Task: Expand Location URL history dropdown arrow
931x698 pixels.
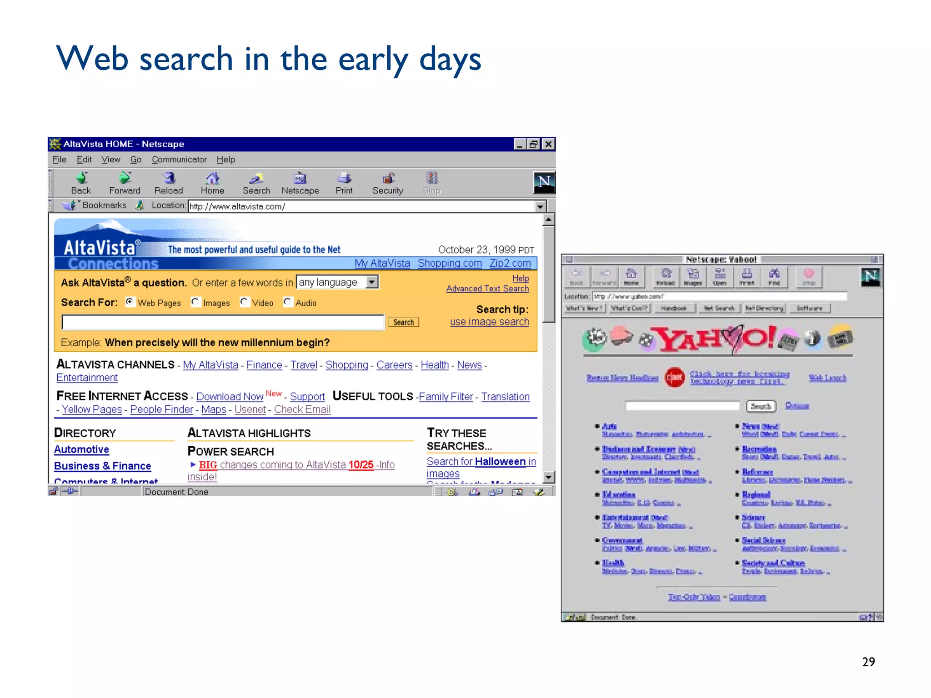Action: pos(540,207)
